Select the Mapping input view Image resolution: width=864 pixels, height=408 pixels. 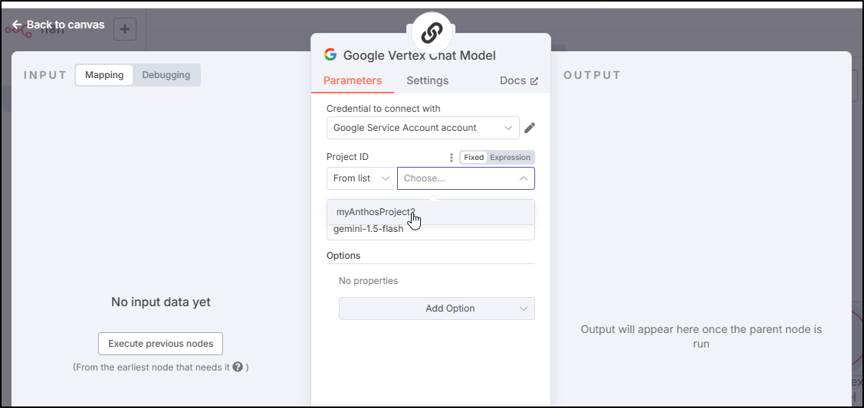(104, 75)
